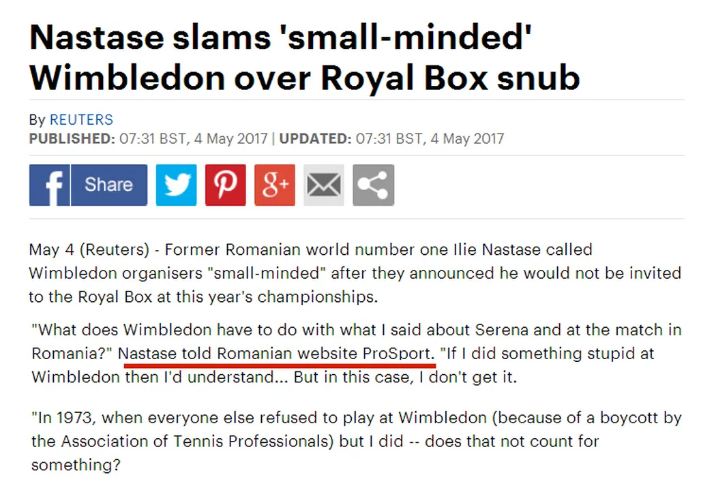Viewport: 716px width, 477px height.
Task: Share the article on Google Plus
Action: 274,185
